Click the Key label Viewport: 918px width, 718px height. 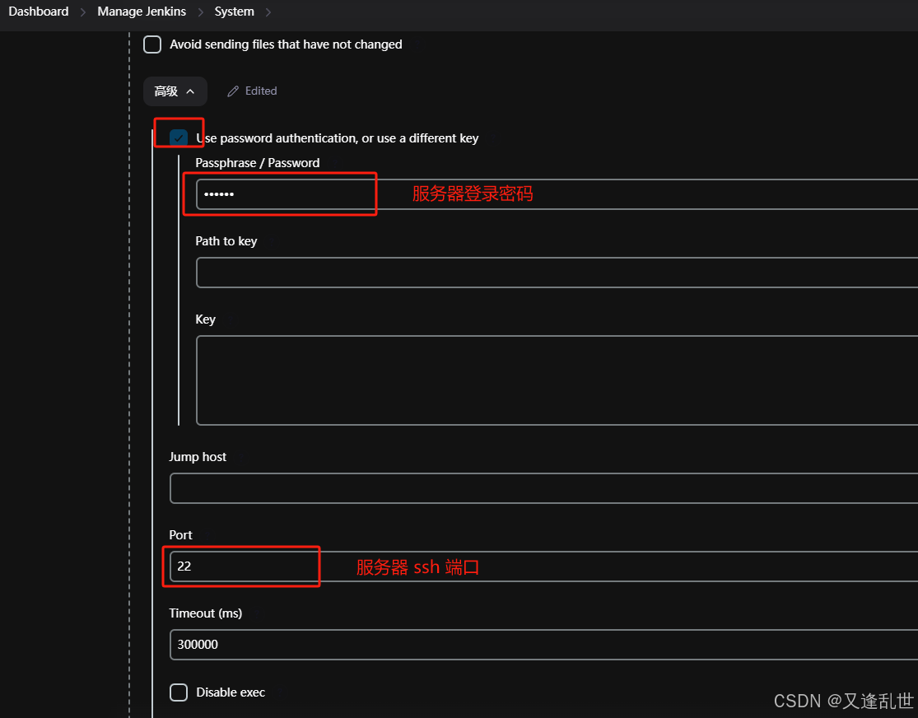(206, 319)
